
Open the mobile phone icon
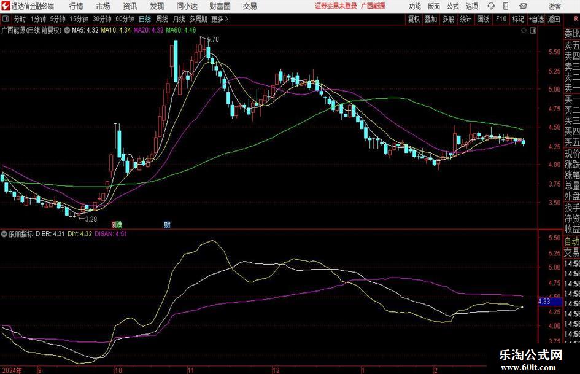[506, 6]
